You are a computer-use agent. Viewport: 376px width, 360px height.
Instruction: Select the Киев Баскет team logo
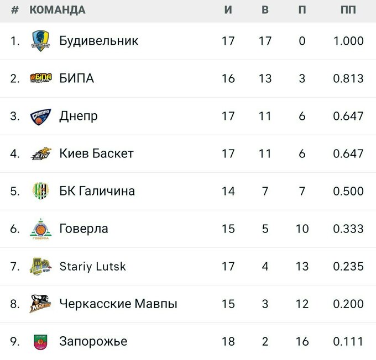[x=41, y=153]
